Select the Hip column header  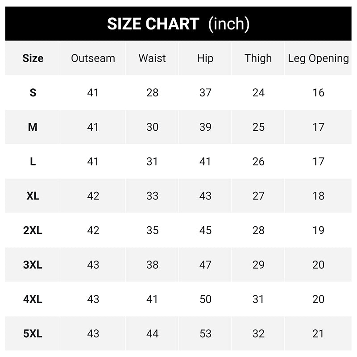205,58
